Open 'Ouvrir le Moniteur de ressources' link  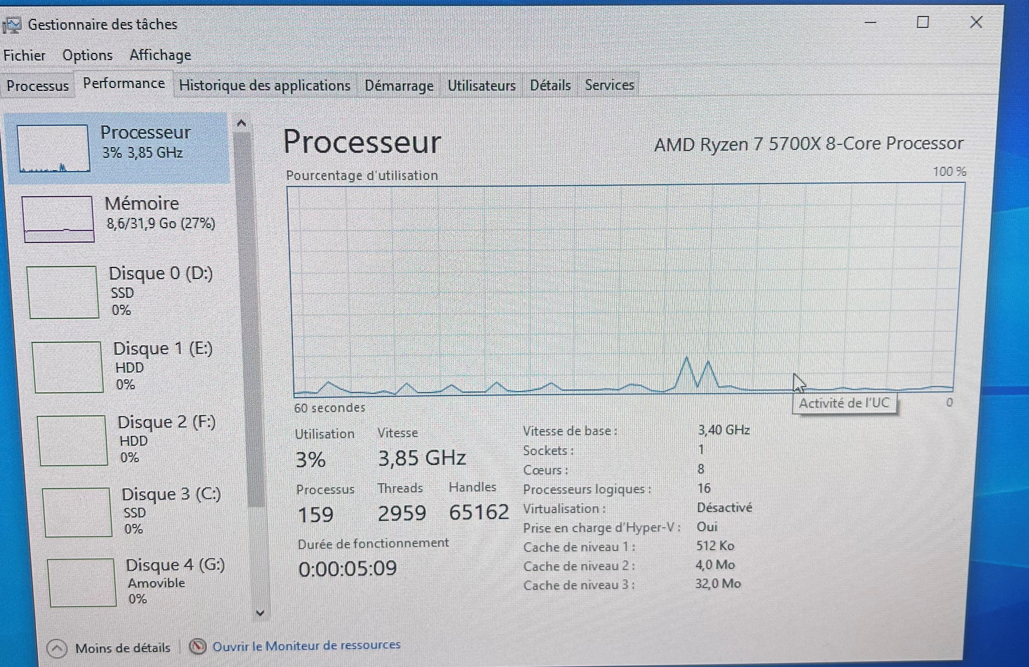pos(306,646)
